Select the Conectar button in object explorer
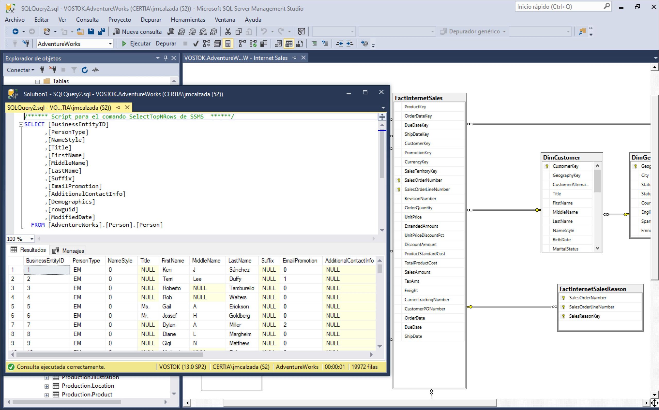The width and height of the screenshot is (659, 410). pyautogui.click(x=19, y=70)
